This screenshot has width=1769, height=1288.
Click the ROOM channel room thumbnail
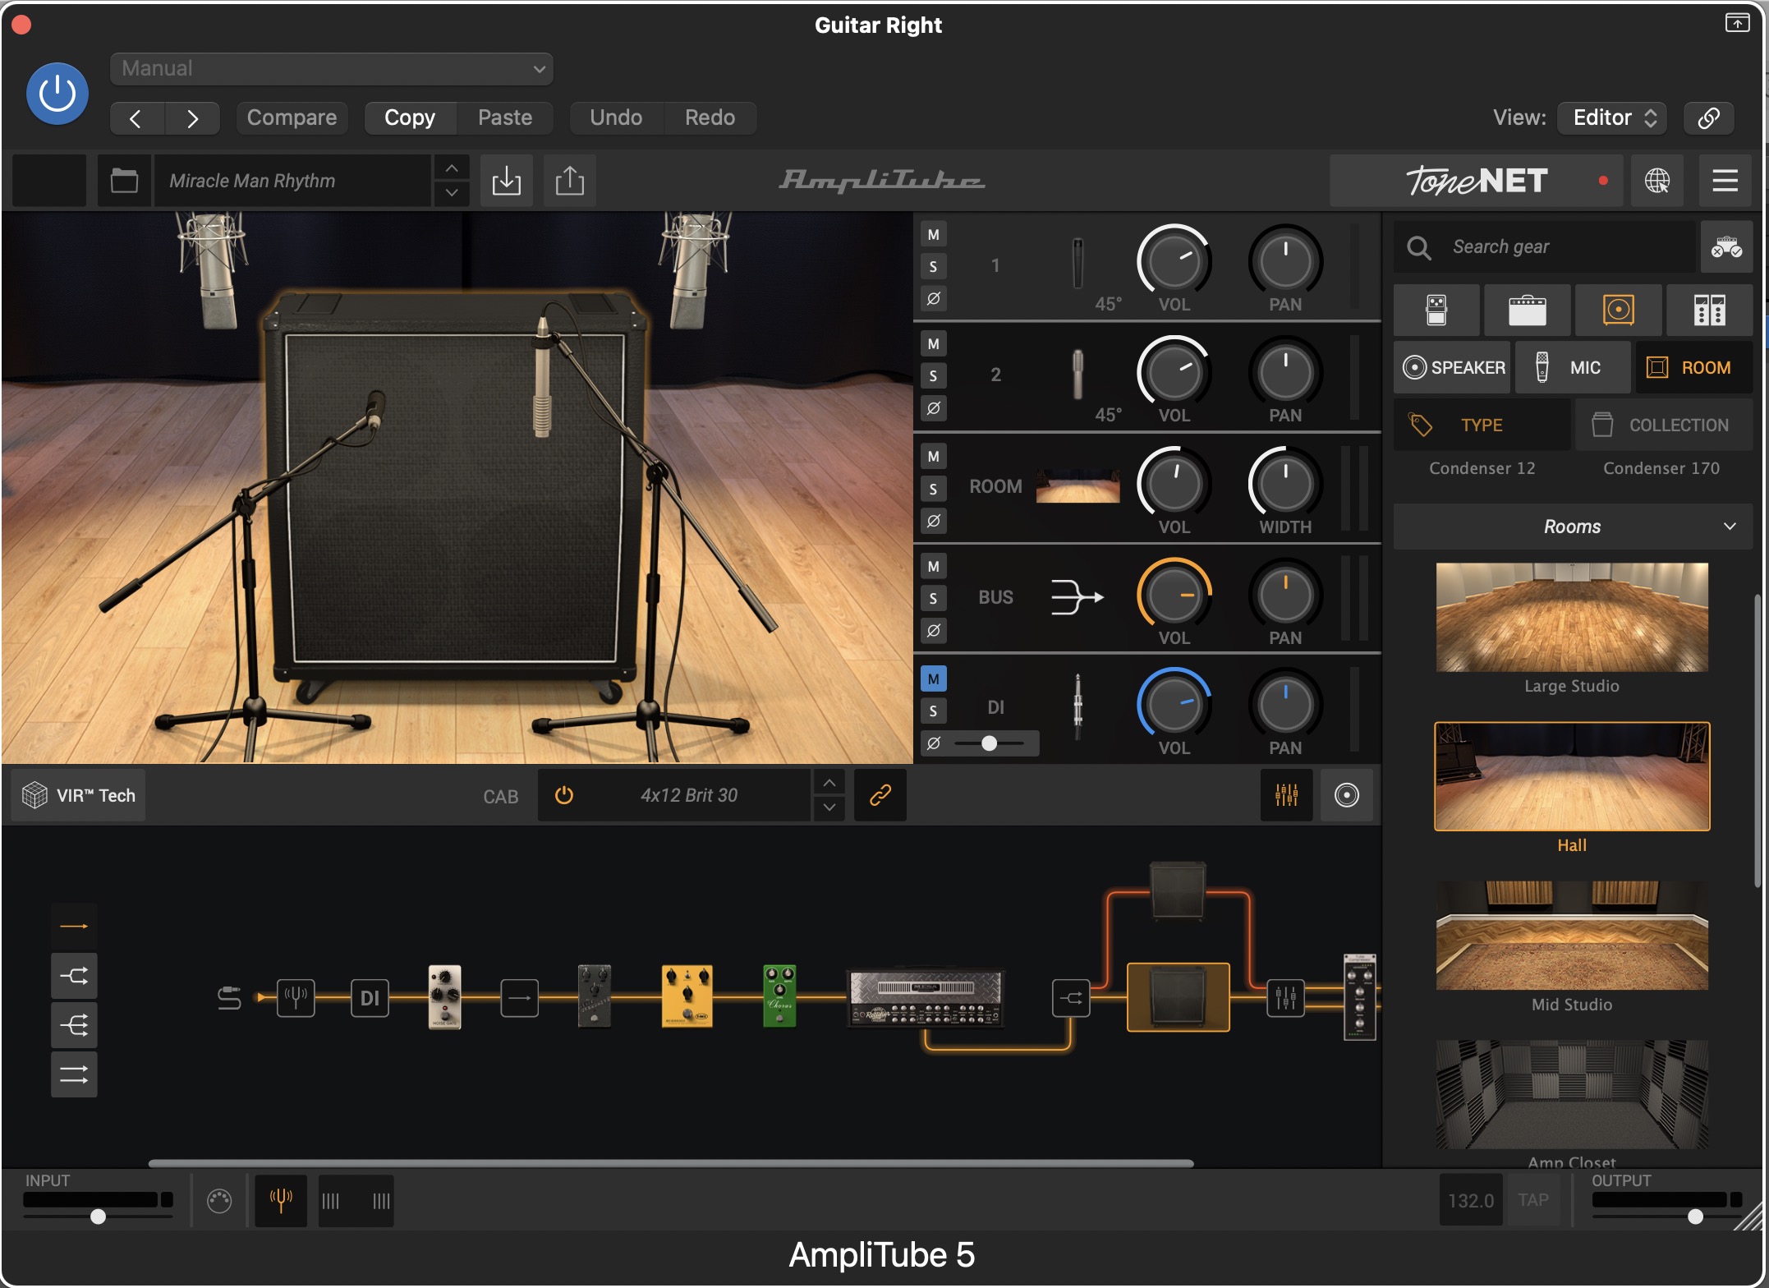[1077, 486]
